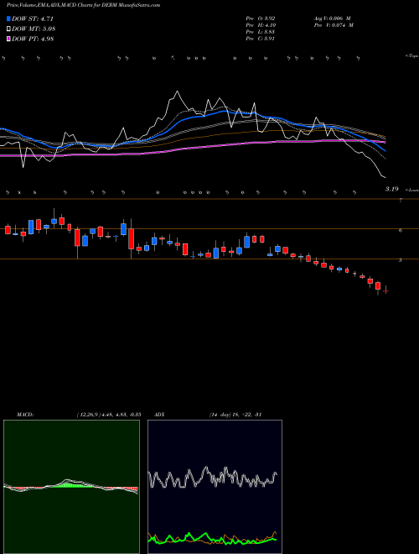Select the 'DOW ST: 4.71' legend label

pos(33,18)
